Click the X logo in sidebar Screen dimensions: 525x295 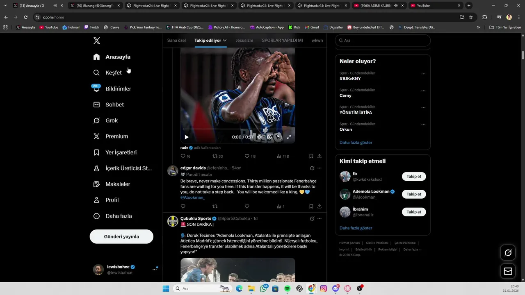point(97,41)
